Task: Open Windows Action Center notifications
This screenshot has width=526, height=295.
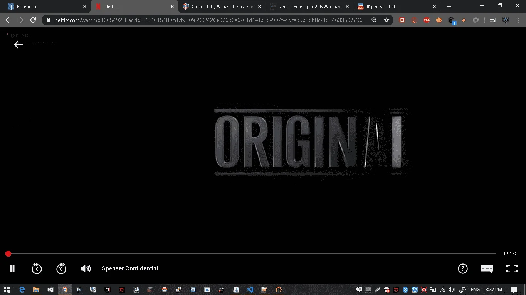Action: (514, 290)
